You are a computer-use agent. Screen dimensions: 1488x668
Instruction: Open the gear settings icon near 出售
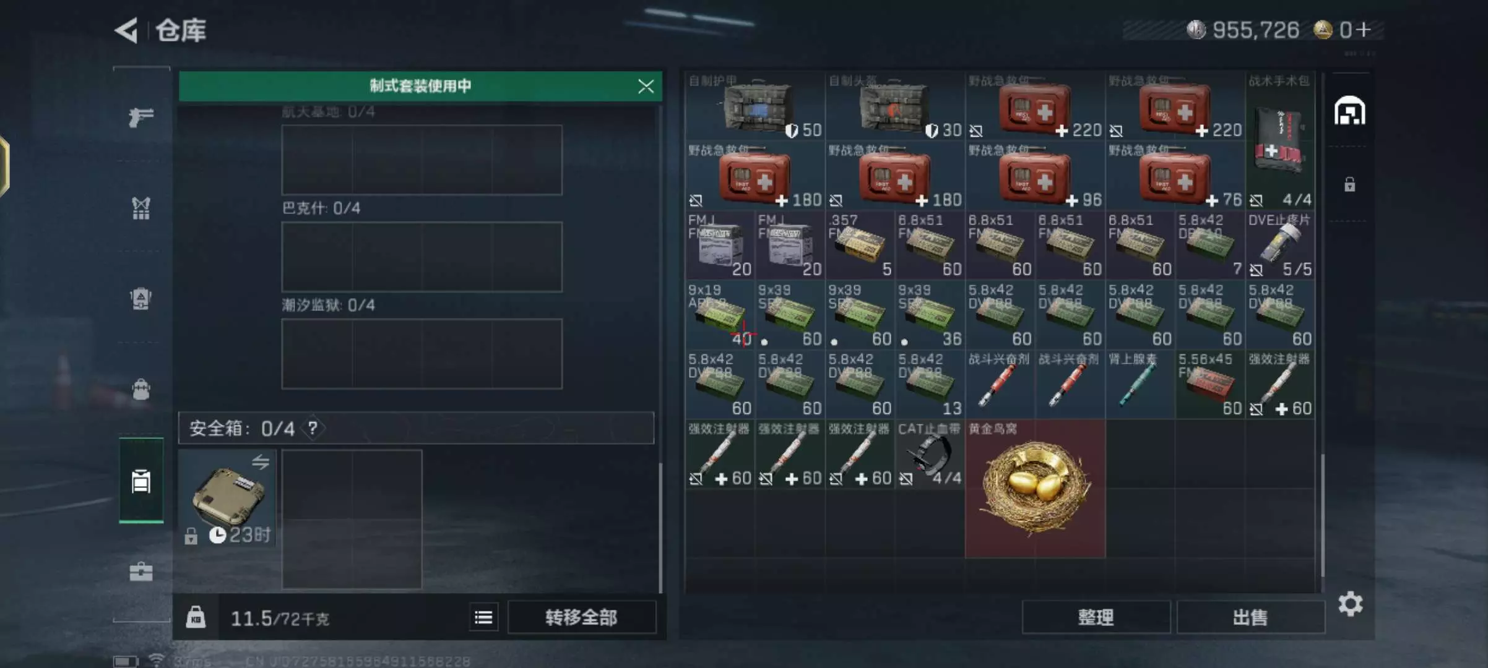[1350, 604]
